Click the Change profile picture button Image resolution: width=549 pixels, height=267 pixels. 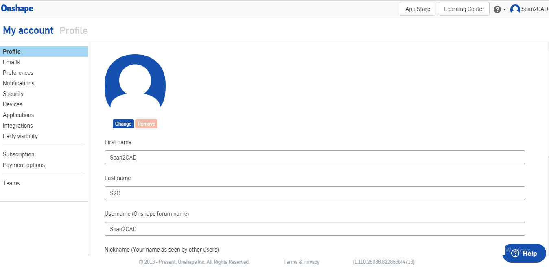click(x=123, y=124)
